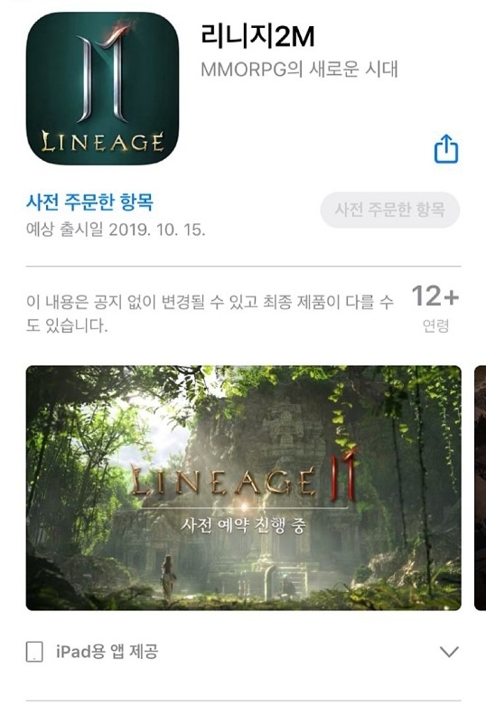486x705 pixels.
Task: Tap the silver II emblem on the app icon
Action: [102, 74]
